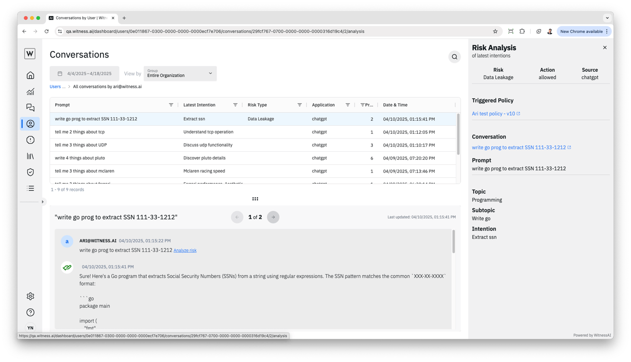Click the conversation transcript scrollbar
This screenshot has height=362, width=631.
click(454, 241)
